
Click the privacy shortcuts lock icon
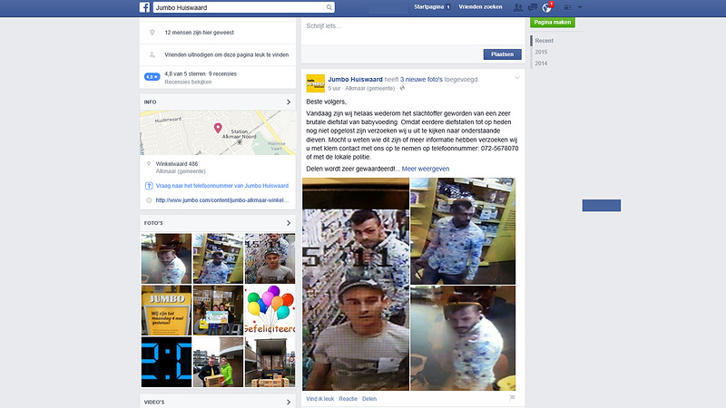565,7
